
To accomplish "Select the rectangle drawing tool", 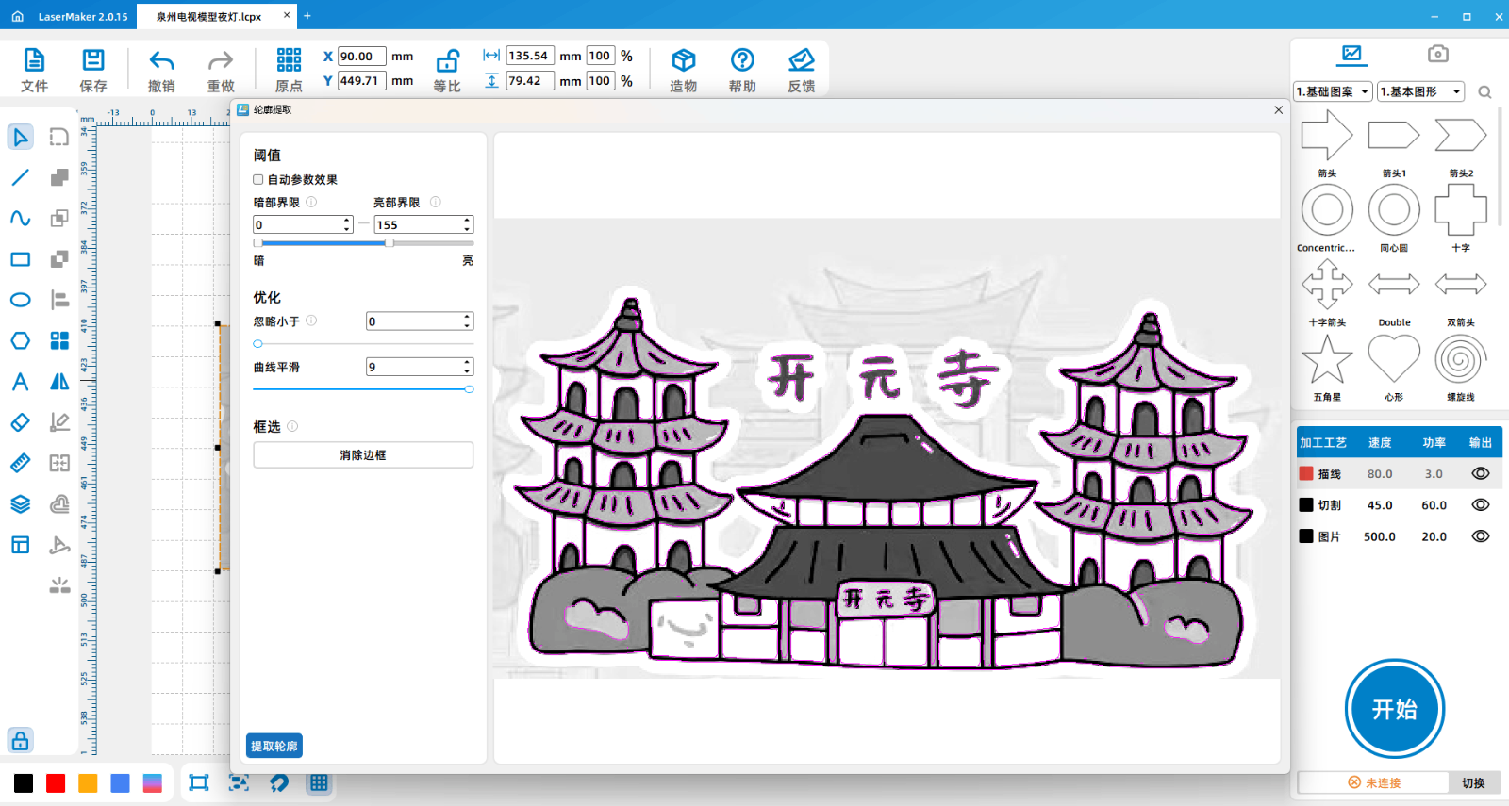I will [x=20, y=259].
